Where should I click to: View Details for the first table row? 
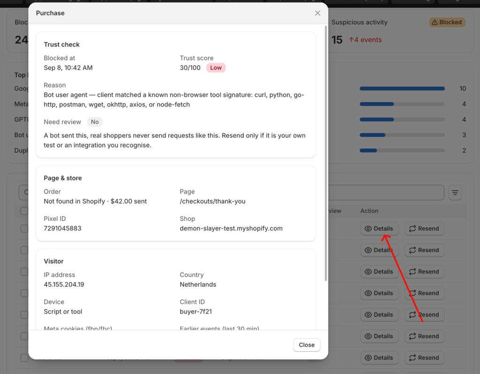(x=379, y=229)
